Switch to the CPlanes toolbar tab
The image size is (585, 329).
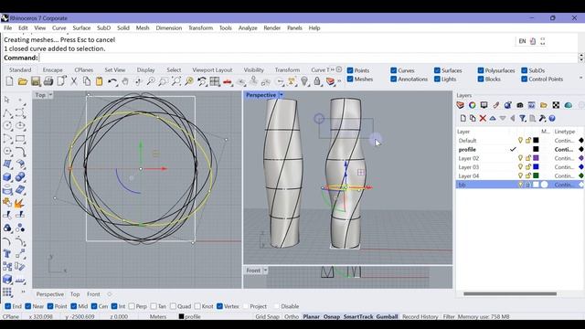(x=83, y=69)
